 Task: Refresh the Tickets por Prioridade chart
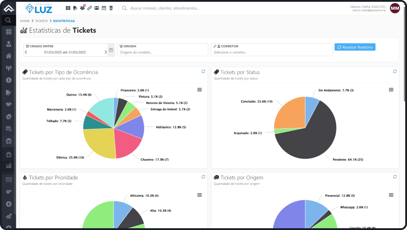(x=203, y=176)
